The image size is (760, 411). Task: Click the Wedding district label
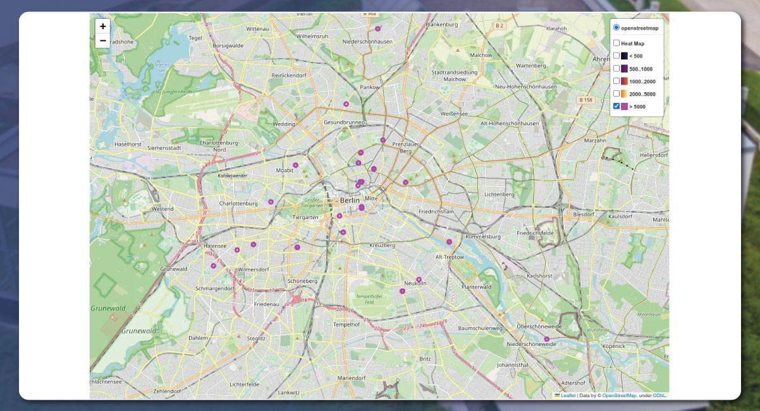coord(283,124)
